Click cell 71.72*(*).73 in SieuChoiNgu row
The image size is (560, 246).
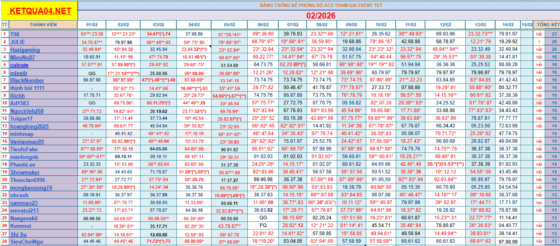(158, 242)
